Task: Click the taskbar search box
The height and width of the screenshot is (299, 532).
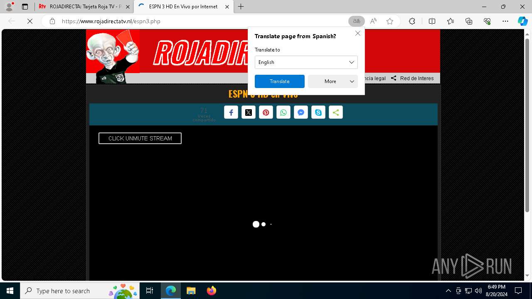Action: click(x=80, y=291)
